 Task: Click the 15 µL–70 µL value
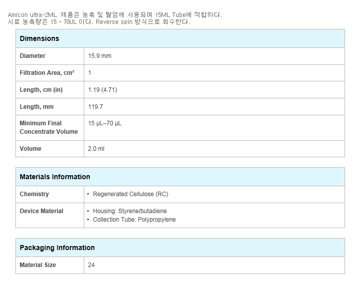(x=105, y=123)
